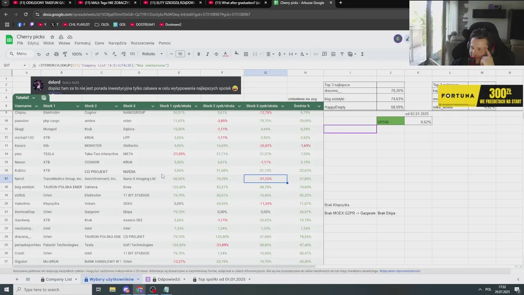Toggle italic formatting
The image size is (524, 295).
tap(207, 54)
